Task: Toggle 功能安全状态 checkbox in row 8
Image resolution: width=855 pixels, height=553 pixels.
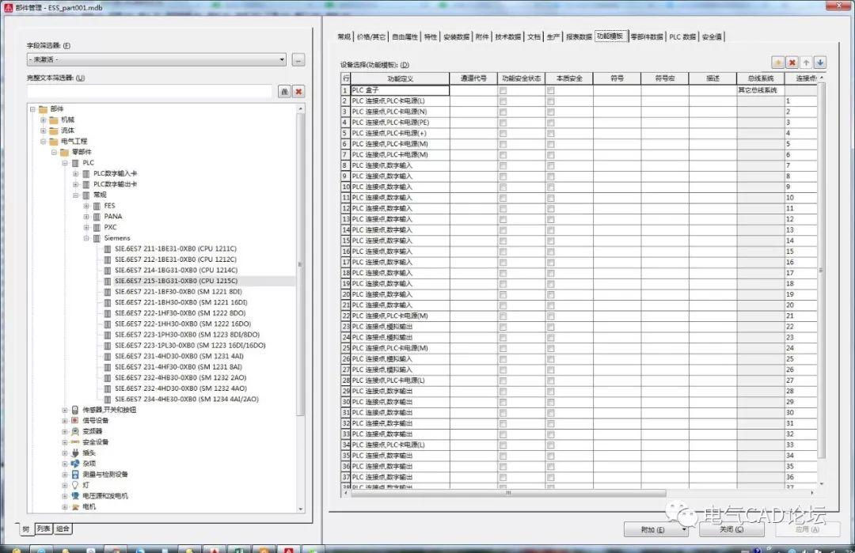Action: click(503, 165)
